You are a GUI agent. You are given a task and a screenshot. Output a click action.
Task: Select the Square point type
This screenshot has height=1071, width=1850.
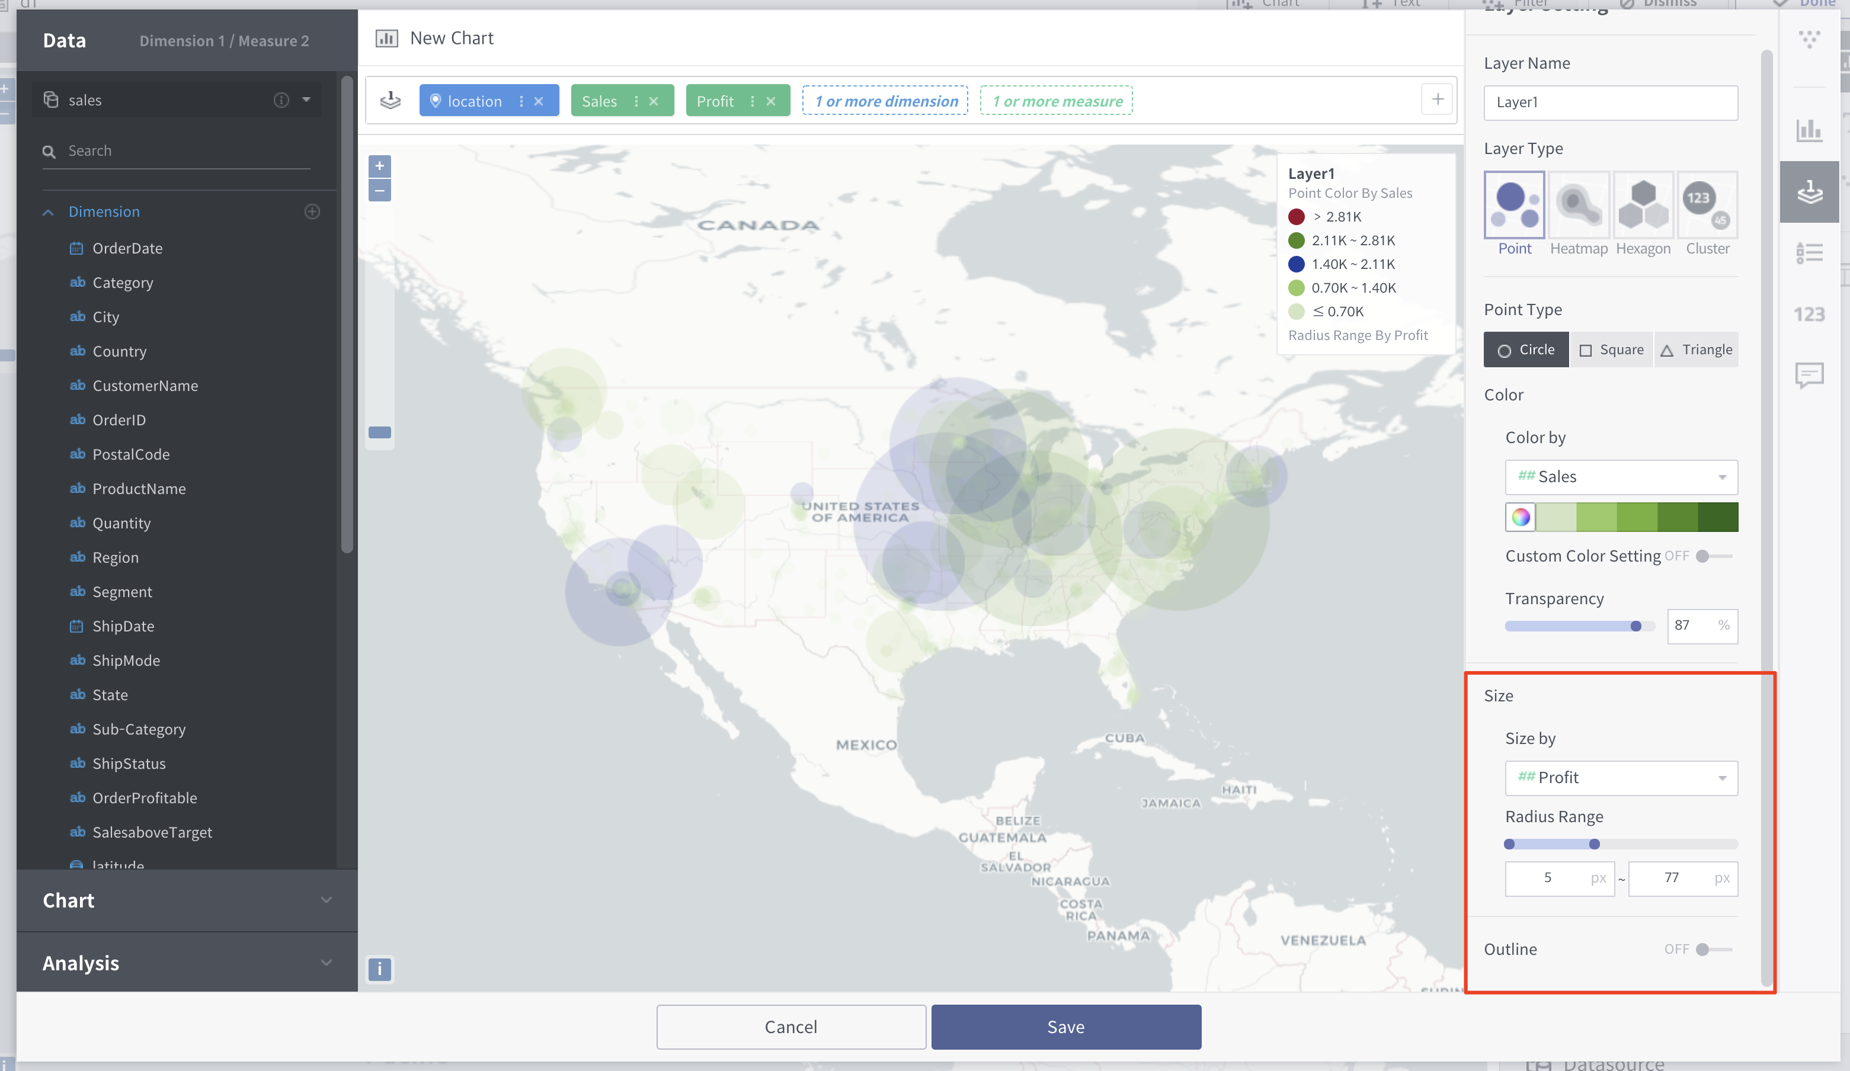[1611, 349]
